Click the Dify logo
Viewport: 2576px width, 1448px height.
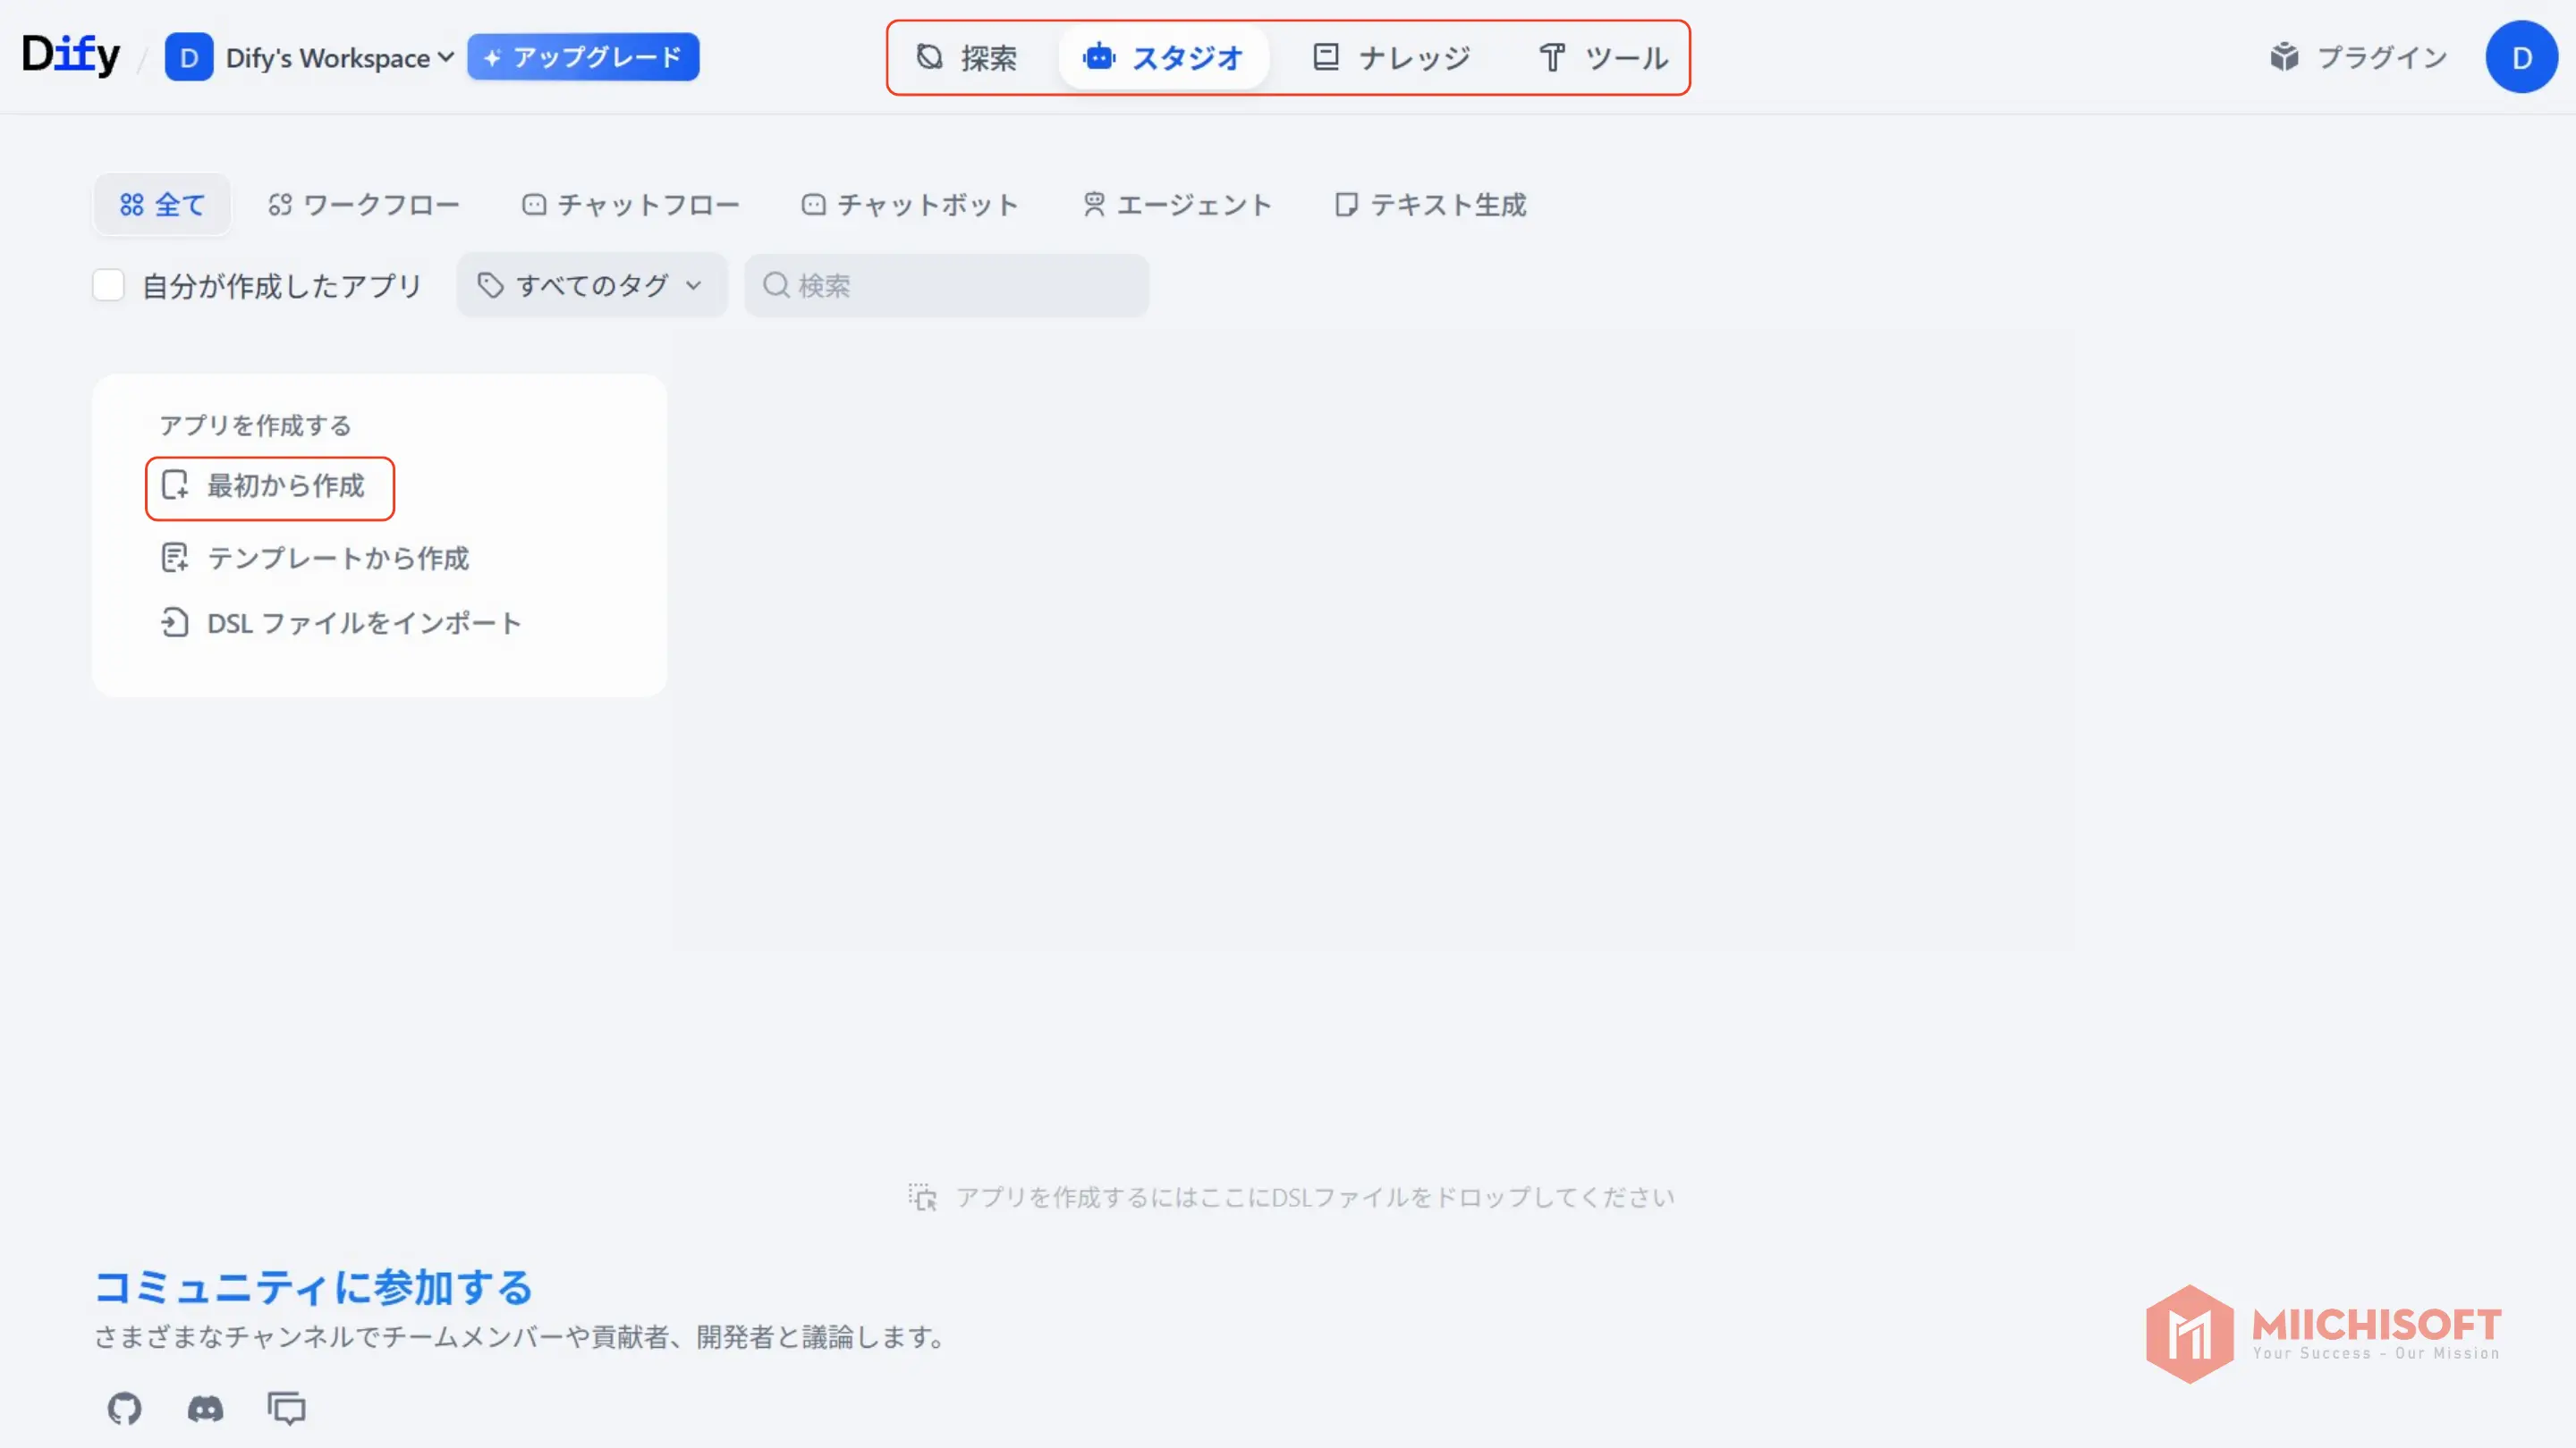click(70, 55)
